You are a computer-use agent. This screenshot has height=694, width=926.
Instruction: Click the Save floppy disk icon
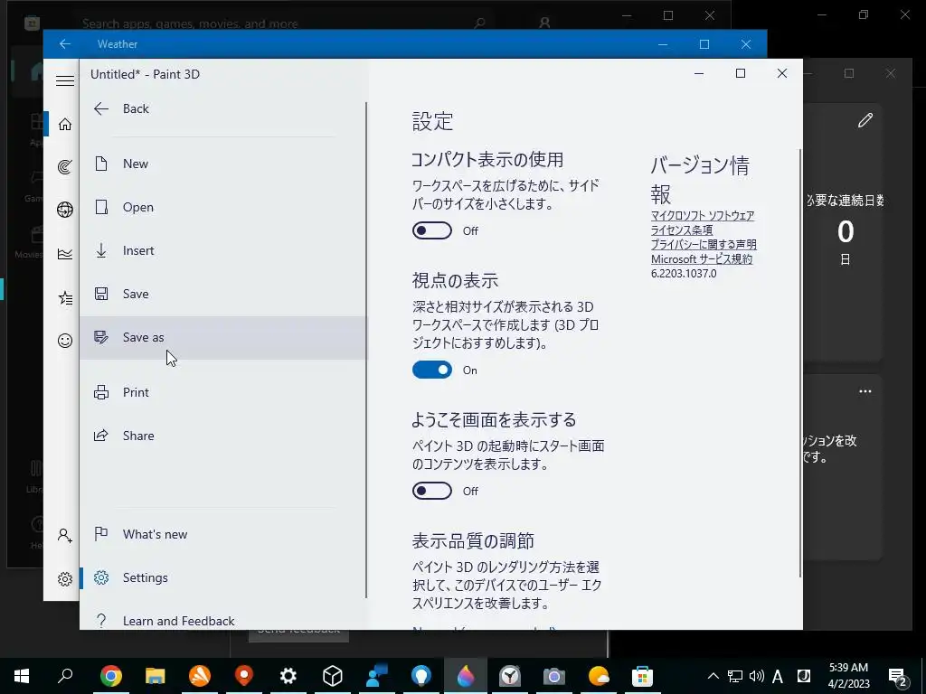[101, 294]
